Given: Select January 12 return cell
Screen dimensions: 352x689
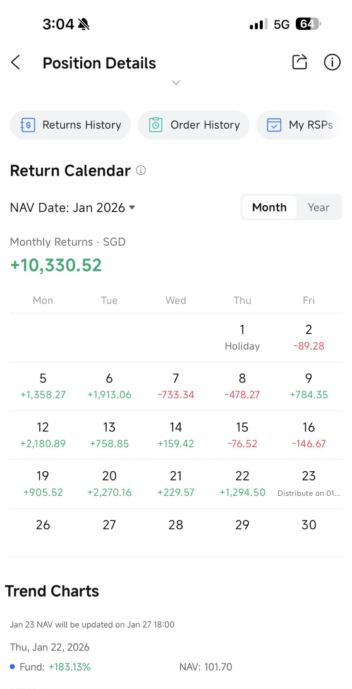Looking at the screenshot, I should 43,435.
